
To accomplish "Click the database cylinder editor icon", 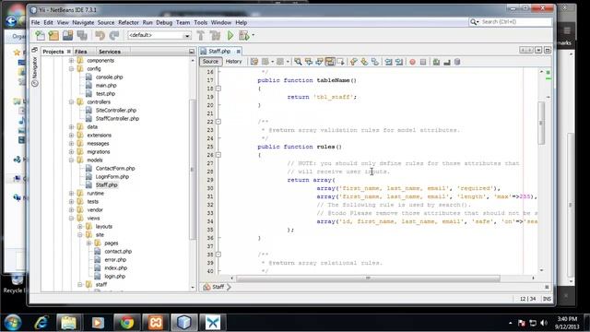I will pyautogui.click(x=457, y=62).
